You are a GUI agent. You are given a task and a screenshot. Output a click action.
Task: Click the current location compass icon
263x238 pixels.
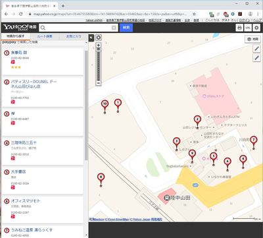coord(99,38)
